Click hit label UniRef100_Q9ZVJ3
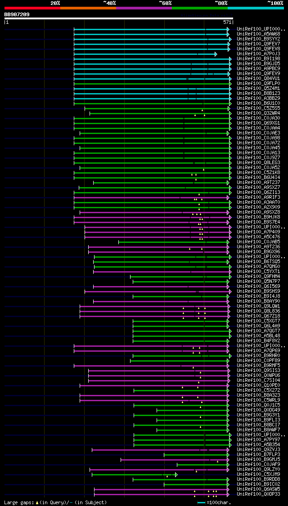Image resolution: width=288 pixels, height=506 pixels. tap(259, 449)
